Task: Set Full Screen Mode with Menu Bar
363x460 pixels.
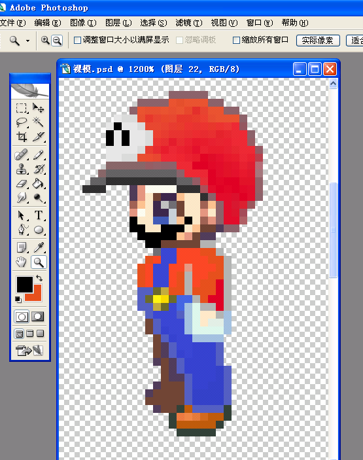Action: point(30,334)
